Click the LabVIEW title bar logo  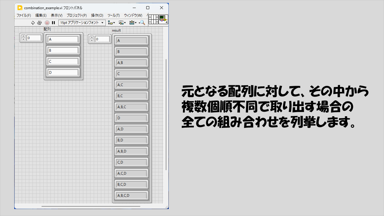[20, 8]
